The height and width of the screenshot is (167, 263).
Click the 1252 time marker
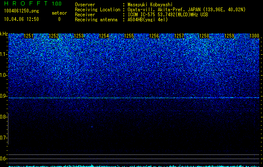tap(54, 36)
